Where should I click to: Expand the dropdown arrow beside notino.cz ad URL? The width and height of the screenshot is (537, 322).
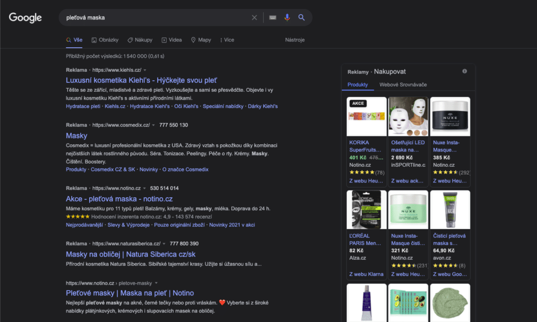tap(145, 188)
